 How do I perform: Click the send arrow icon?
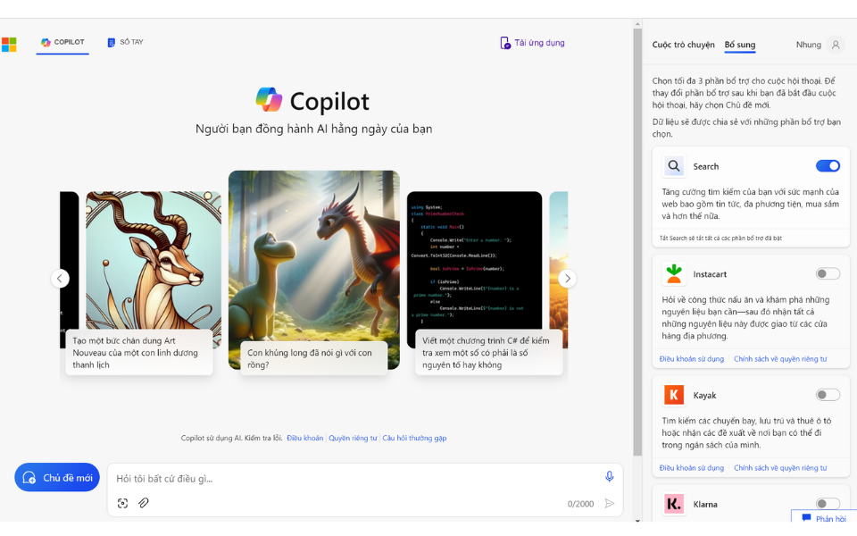point(610,504)
